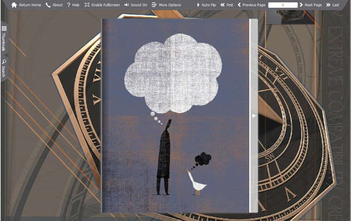Click the Auto Flip label
Image resolution: width=351 pixels, height=221 pixels.
(209, 5)
